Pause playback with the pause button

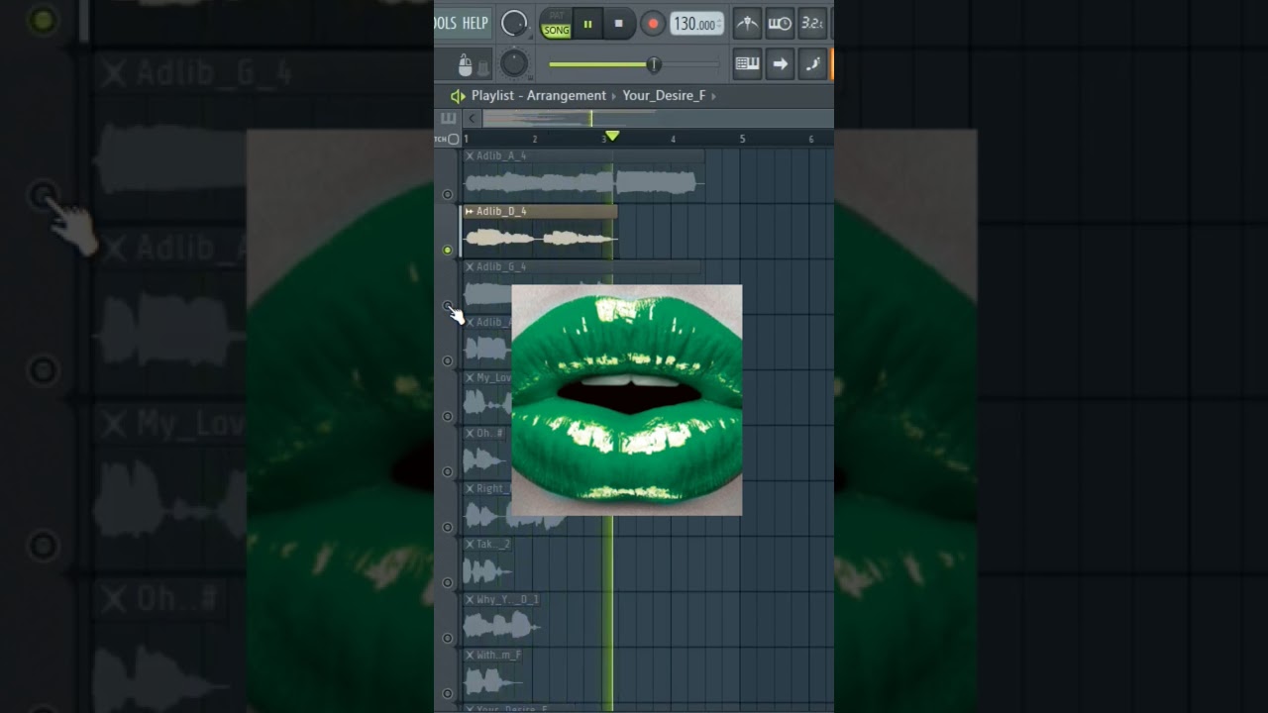587,24
